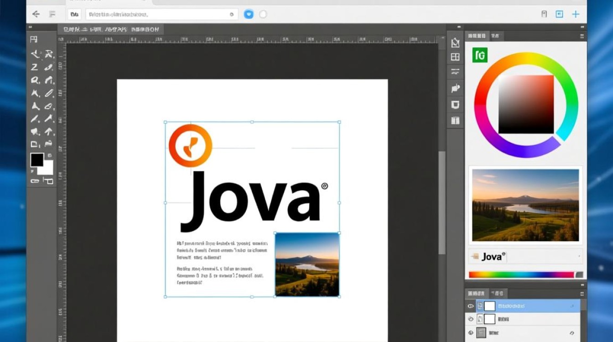The width and height of the screenshot is (613, 342).
Task: Click the grid layout icon in the right strip
Action: (455, 57)
